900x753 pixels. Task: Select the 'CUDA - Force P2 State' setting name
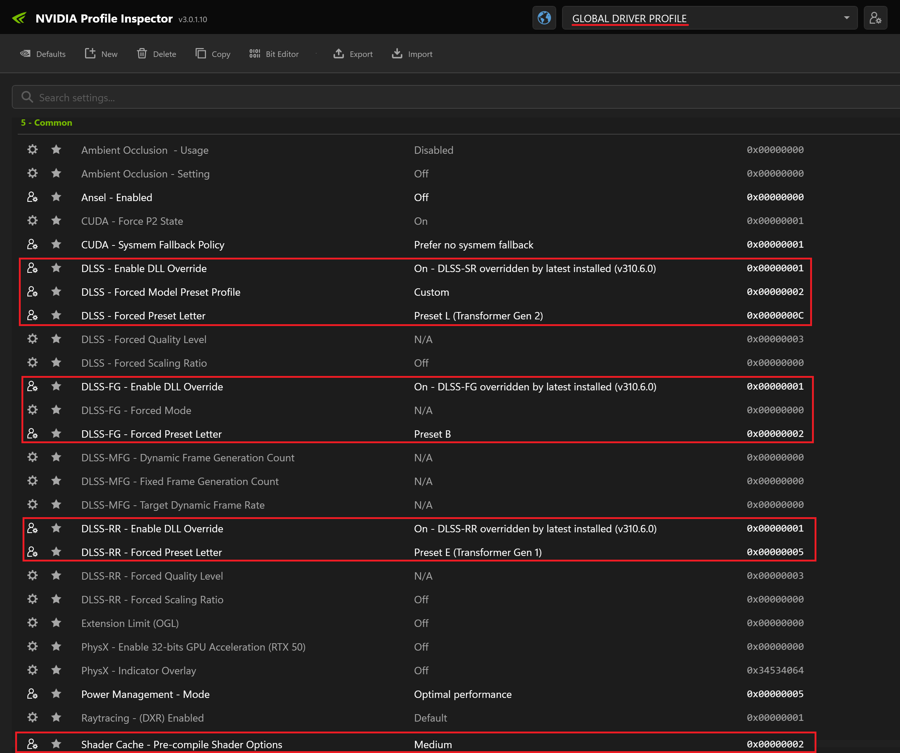(x=132, y=221)
